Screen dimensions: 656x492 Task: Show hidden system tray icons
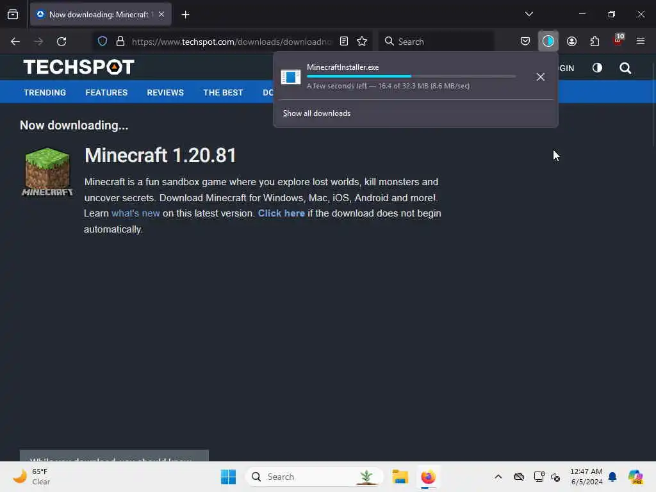[498, 477]
